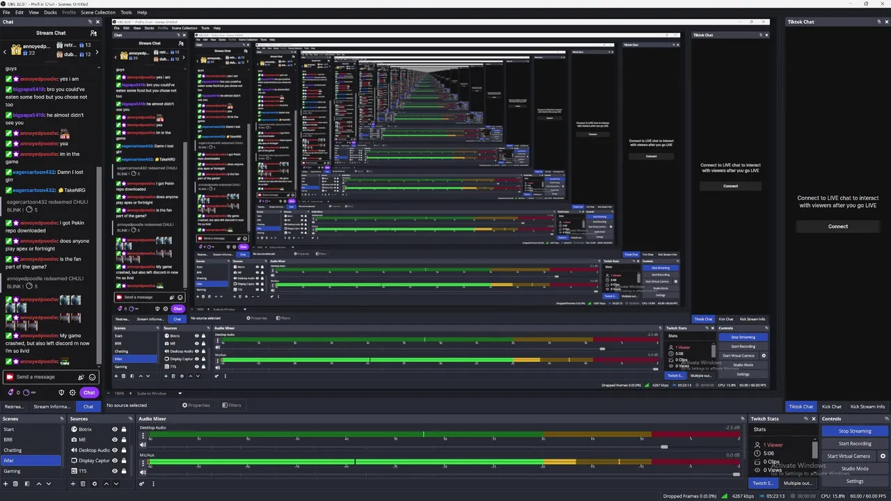Open Audio Mixer toolbar dots menu
Image resolution: width=891 pixels, height=501 pixels.
[x=153, y=484]
